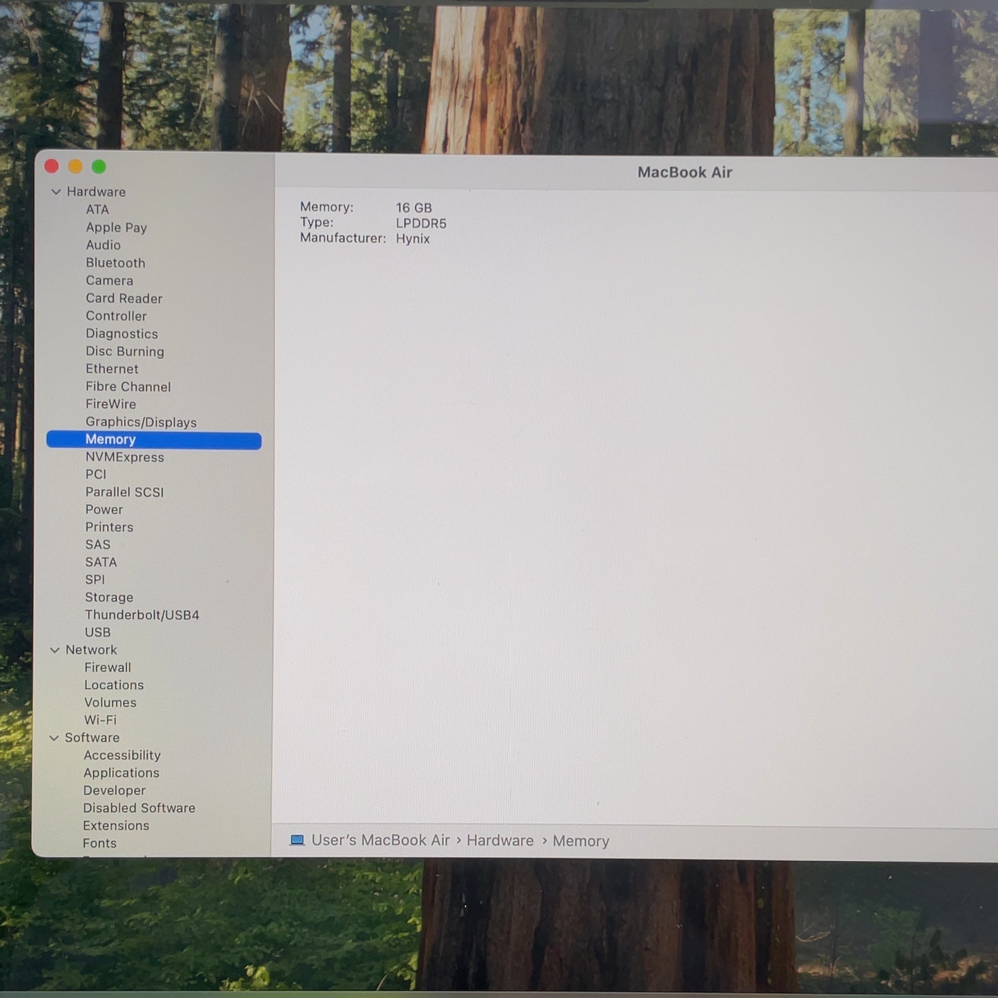The height and width of the screenshot is (998, 998).
Task: Collapse the Hardware section chevron
Action: (x=56, y=192)
